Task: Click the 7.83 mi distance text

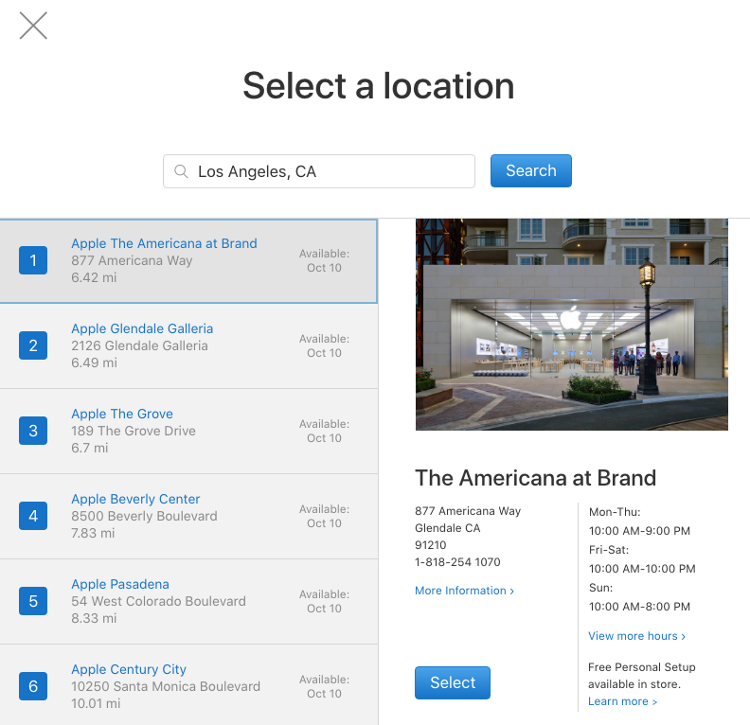Action: tap(93, 533)
